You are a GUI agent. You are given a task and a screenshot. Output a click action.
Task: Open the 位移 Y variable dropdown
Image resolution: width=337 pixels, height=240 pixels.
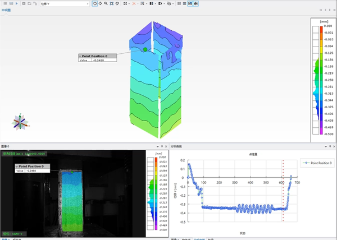88,3
